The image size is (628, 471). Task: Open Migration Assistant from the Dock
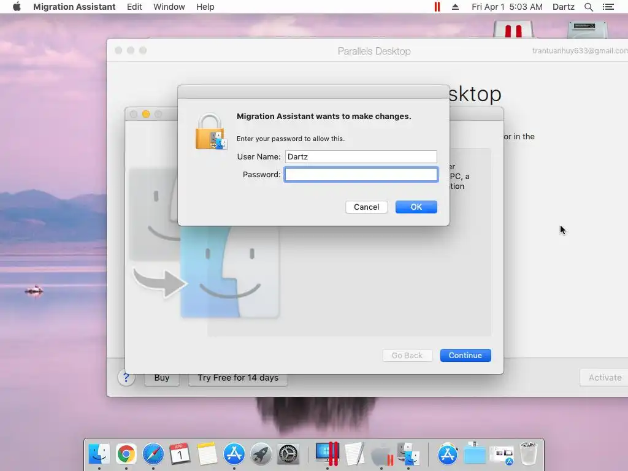[408, 454]
